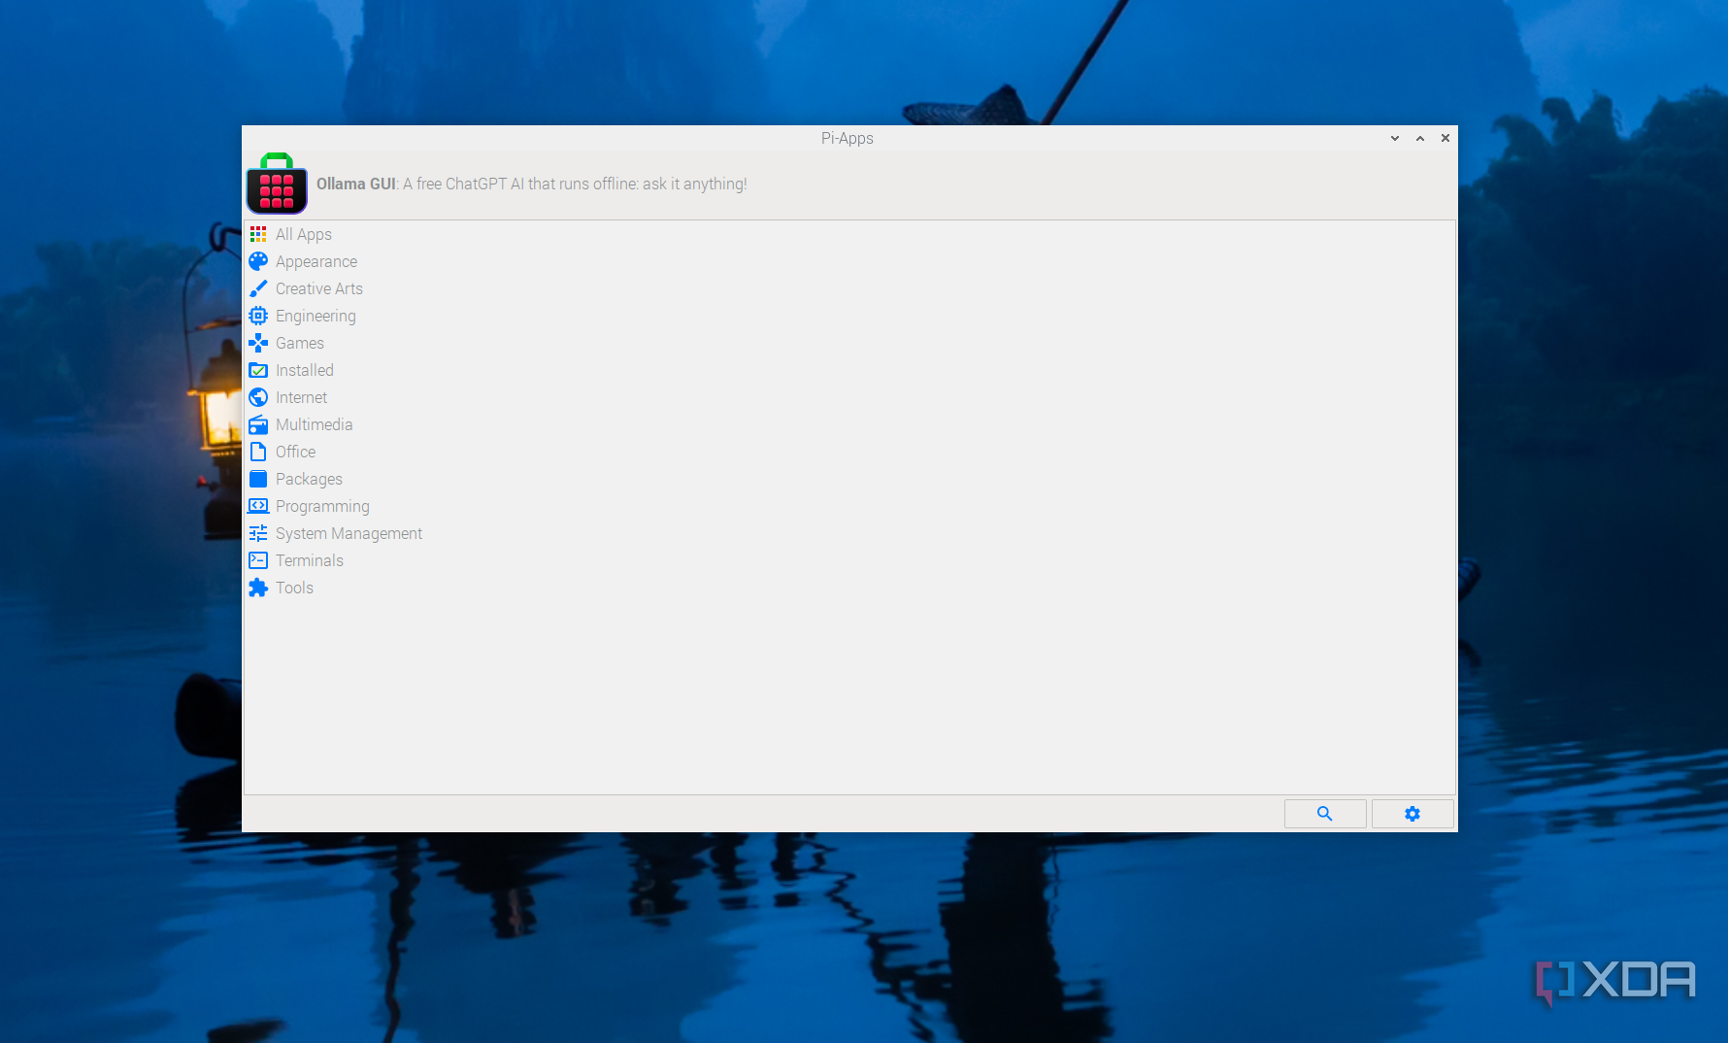Image resolution: width=1728 pixels, height=1043 pixels.
Task: Close the Pi-Apps window
Action: [1446, 138]
